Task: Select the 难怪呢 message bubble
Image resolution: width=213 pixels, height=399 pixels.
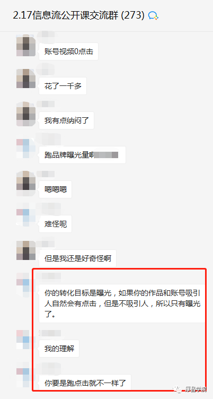Action: pyautogui.click(x=56, y=224)
